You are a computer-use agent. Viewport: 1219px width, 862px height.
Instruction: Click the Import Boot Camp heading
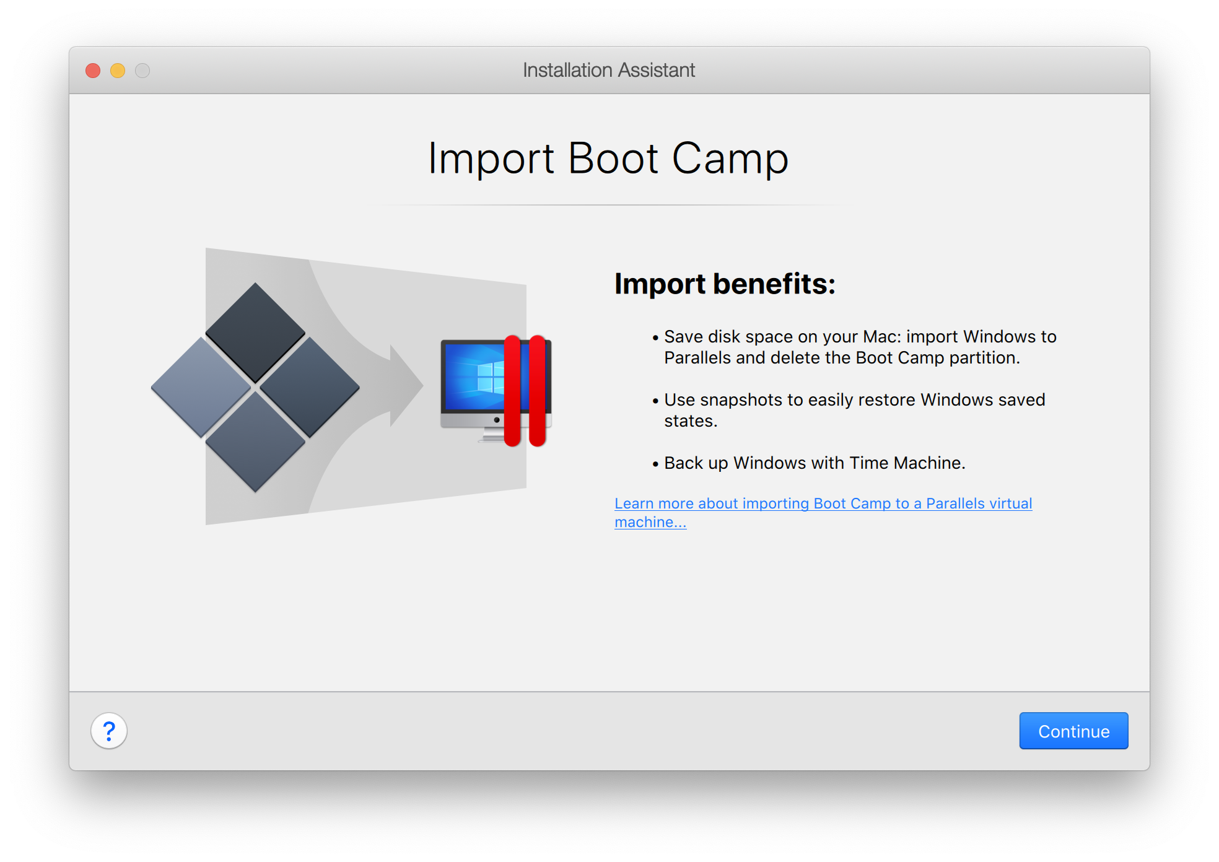[609, 159]
